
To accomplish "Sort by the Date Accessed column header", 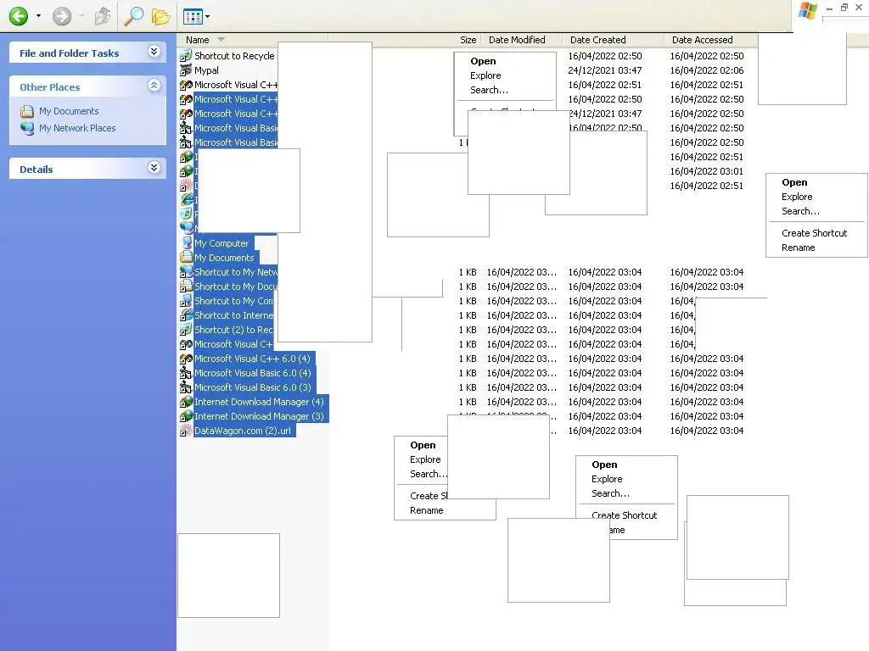I will point(702,40).
